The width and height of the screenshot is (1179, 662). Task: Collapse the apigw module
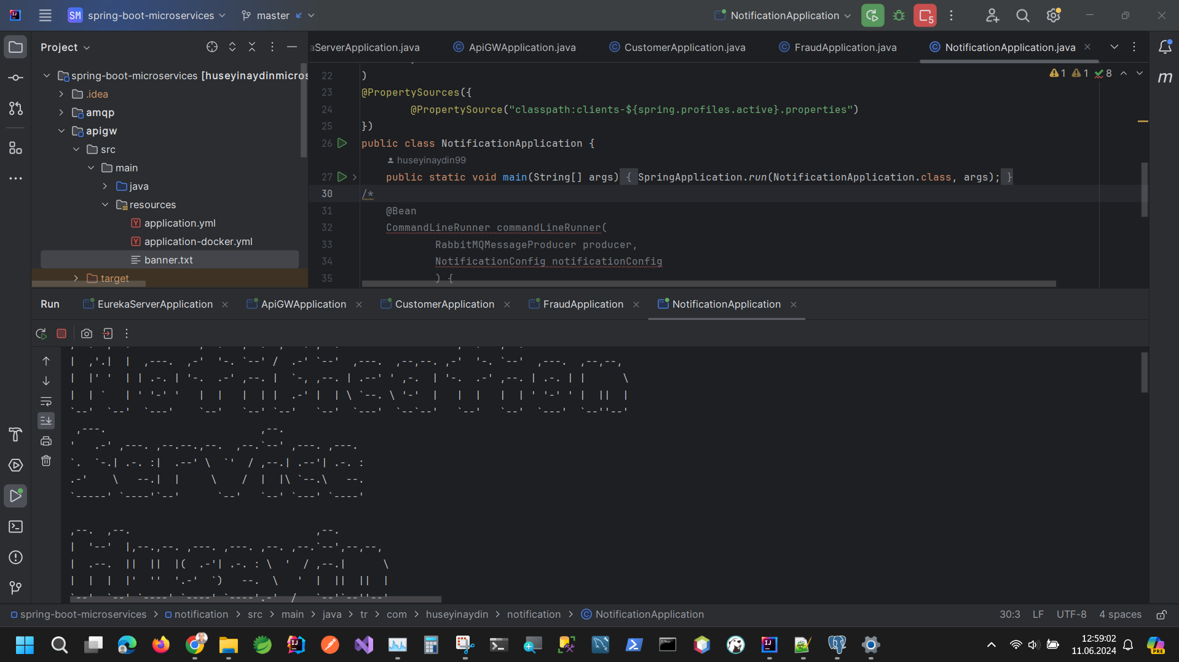point(61,131)
